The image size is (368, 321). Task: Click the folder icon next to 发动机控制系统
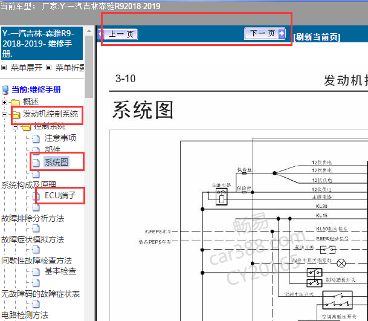point(16,115)
